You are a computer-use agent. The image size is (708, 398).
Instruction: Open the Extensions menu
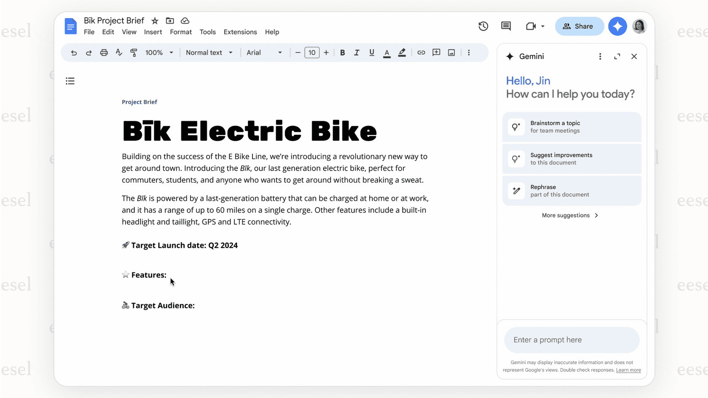click(240, 32)
